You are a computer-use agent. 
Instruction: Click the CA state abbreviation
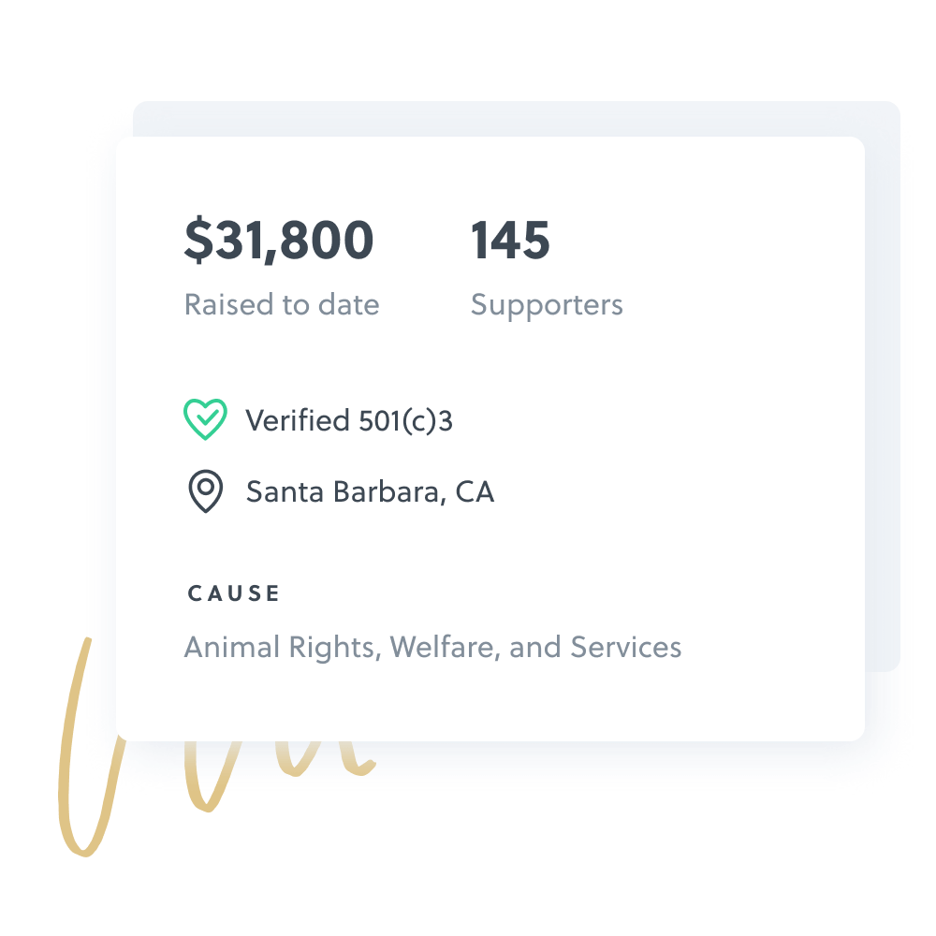click(475, 491)
